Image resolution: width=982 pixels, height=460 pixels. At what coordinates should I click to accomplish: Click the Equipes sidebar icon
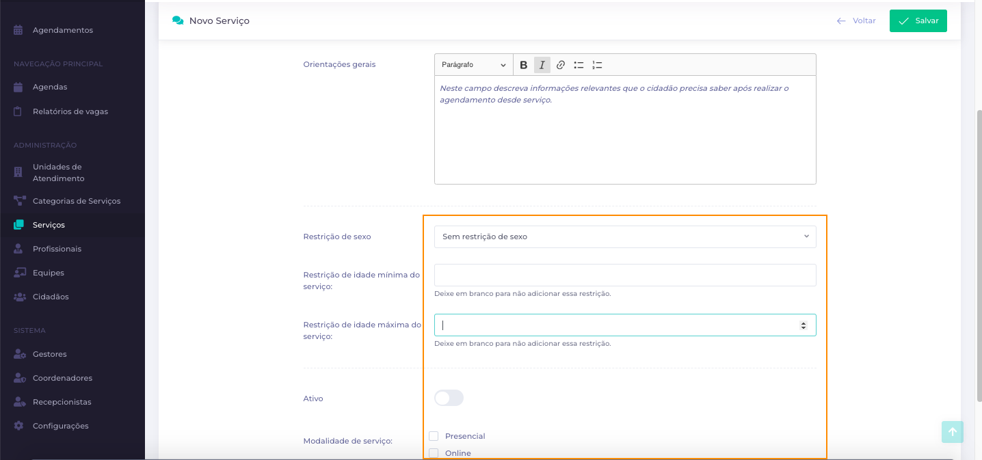point(19,273)
